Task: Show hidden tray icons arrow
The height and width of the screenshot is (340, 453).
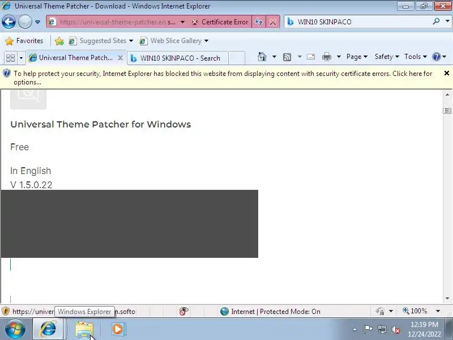Action: click(355, 329)
